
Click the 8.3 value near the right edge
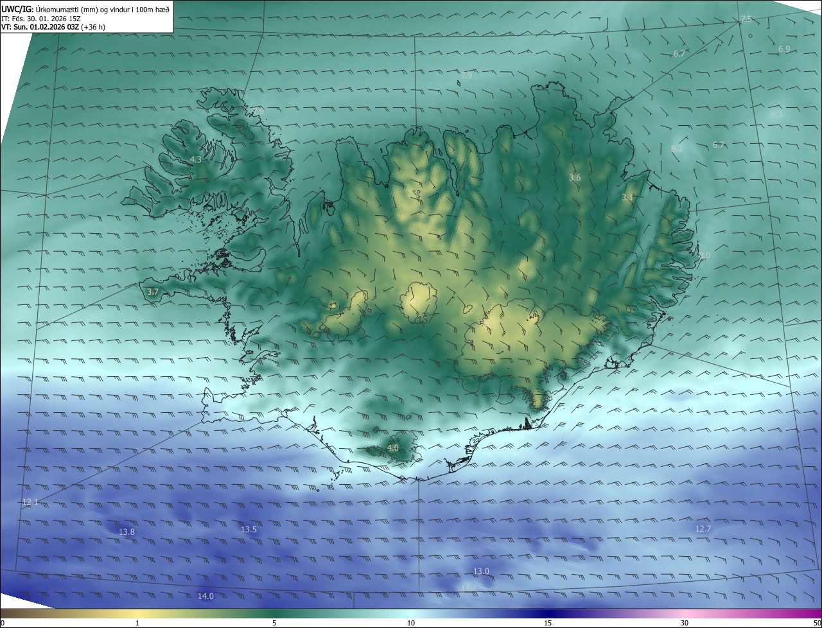point(776,114)
